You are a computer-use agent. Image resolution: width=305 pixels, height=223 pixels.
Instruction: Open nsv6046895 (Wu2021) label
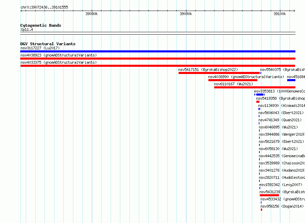pyautogui.click(x=278, y=127)
